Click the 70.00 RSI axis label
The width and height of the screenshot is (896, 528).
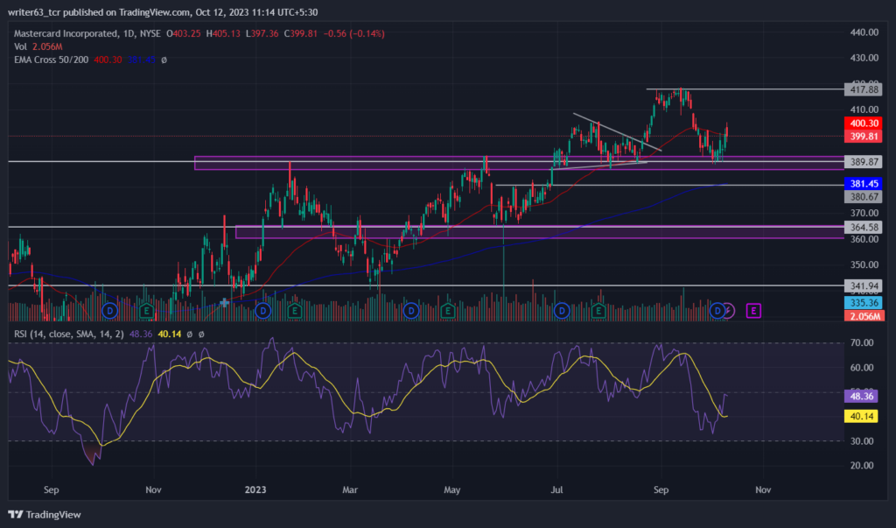pos(862,342)
